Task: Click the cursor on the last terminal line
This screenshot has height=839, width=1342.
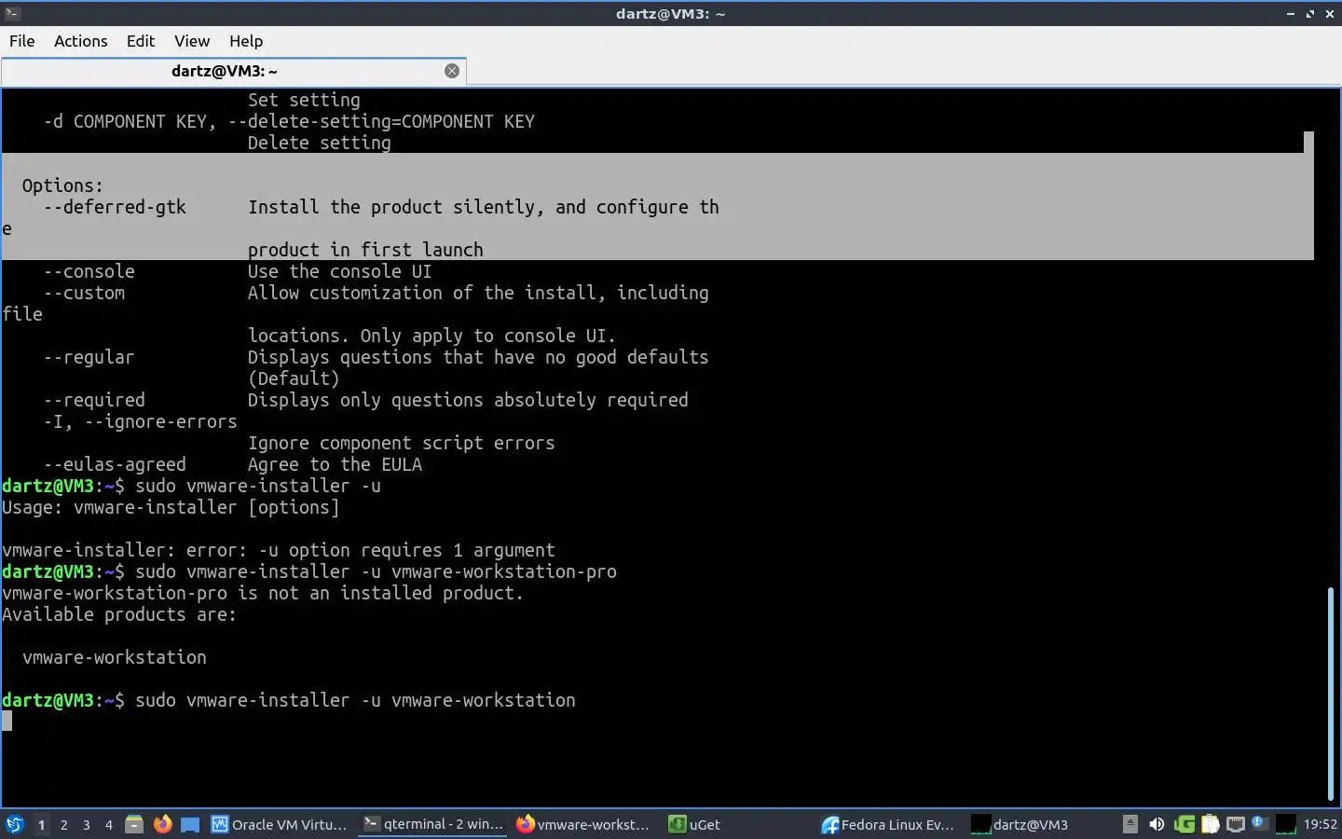Action: (7, 721)
